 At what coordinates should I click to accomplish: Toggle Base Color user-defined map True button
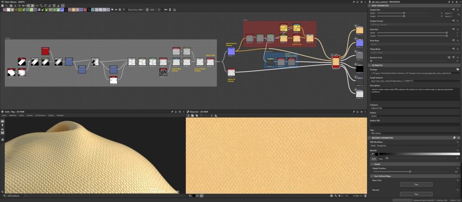tap(416, 184)
